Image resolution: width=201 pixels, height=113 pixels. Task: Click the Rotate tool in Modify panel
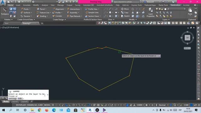tap(133, 9)
